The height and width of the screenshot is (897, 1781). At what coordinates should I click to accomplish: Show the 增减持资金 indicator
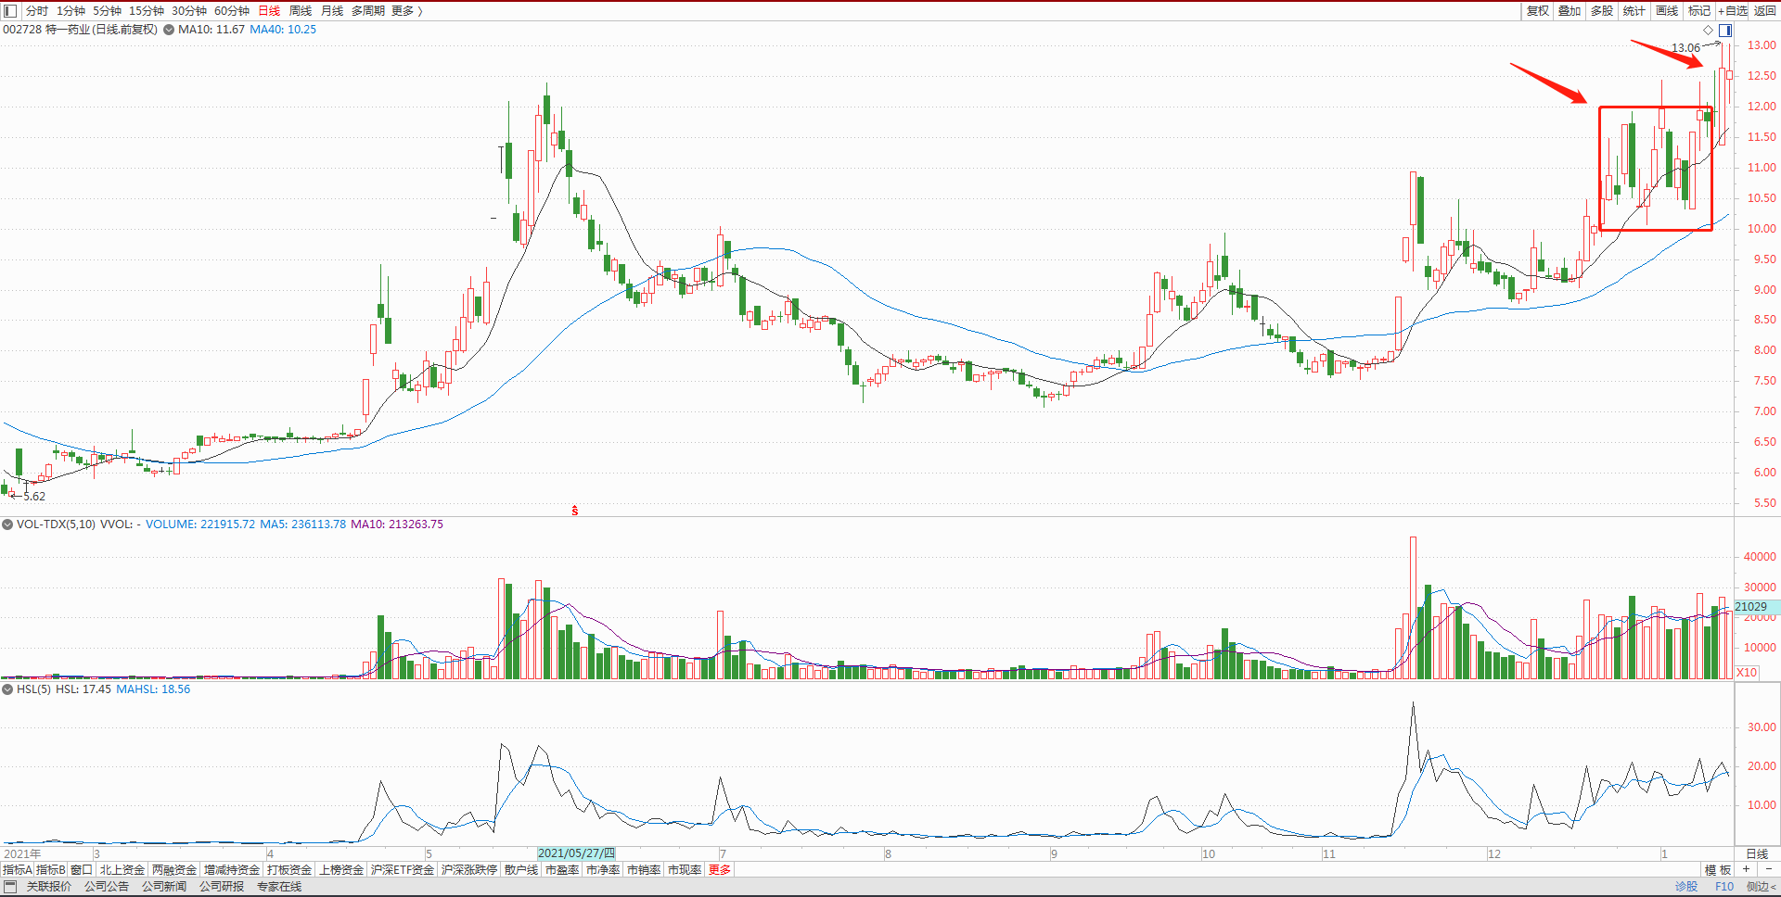click(232, 870)
